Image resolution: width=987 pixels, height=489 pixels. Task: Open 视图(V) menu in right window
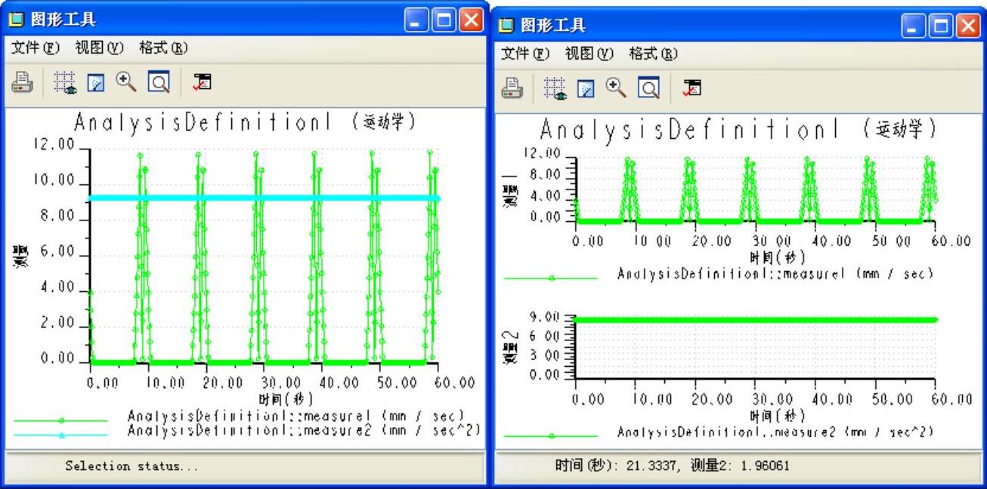(x=589, y=54)
